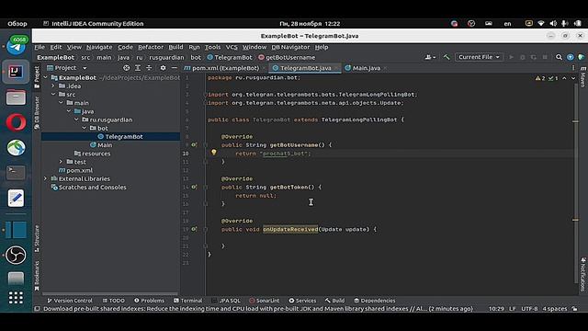
Task: Click override gutter icon next to getBotToken
Action: click(x=194, y=187)
